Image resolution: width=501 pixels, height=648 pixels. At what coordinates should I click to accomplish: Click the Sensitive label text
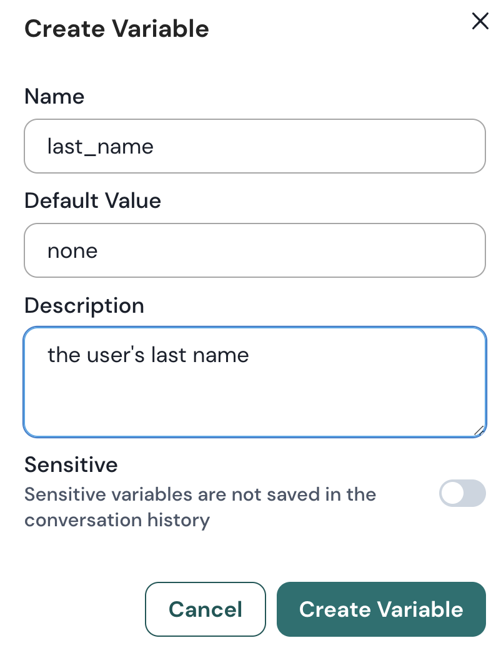coord(71,464)
